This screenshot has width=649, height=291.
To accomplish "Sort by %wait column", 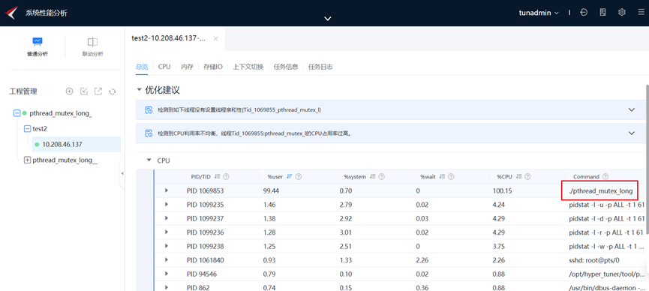I will [x=442, y=177].
